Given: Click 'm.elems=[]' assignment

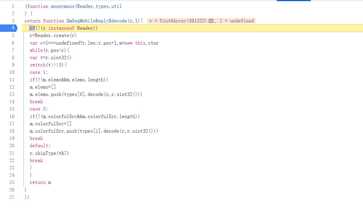Looking at the screenshot, I should pos(43,87).
